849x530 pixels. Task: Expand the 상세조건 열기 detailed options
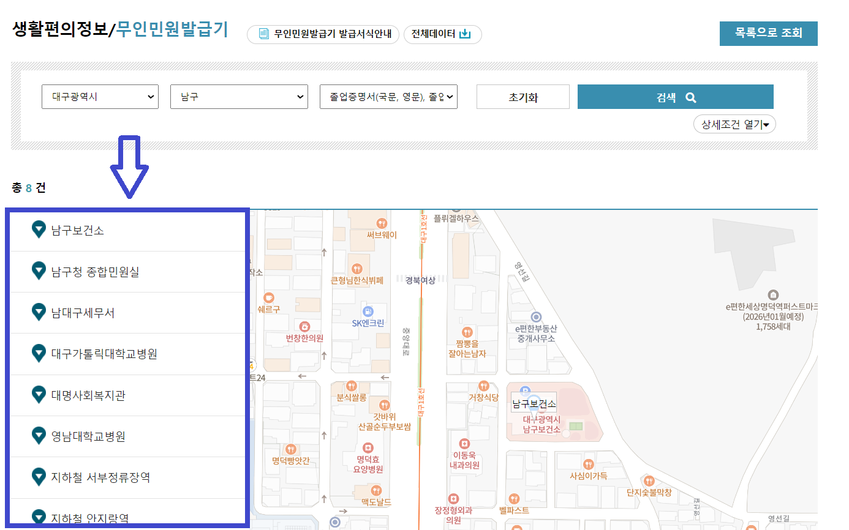pos(734,124)
